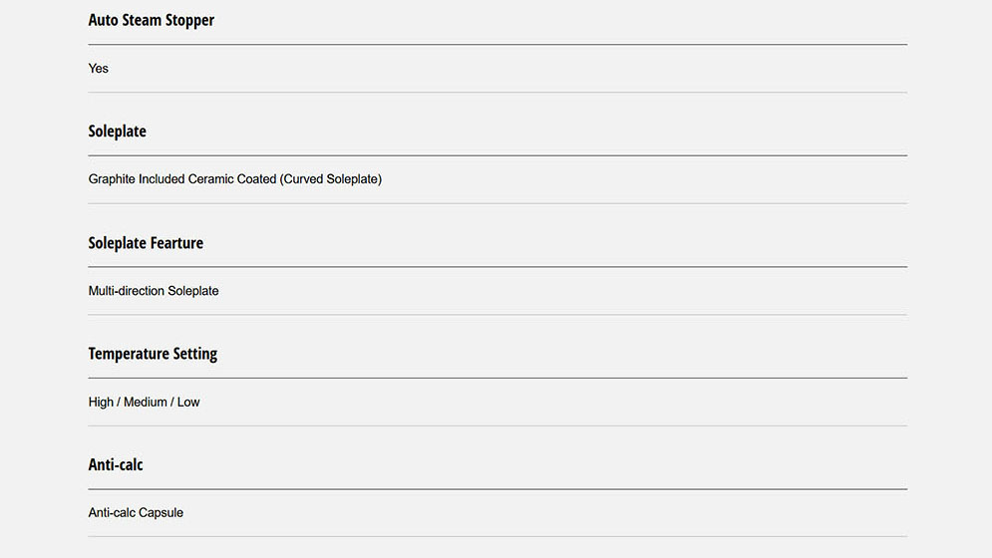Click the word "Fearture" in the heading
Image resolution: width=992 pixels, height=558 pixels.
coord(176,243)
